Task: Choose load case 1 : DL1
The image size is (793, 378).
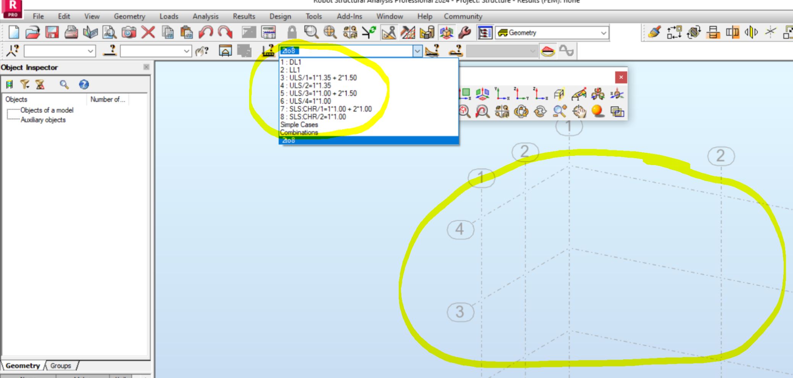Action: click(369, 62)
